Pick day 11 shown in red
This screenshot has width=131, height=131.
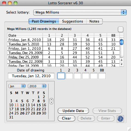coord(17,105)
